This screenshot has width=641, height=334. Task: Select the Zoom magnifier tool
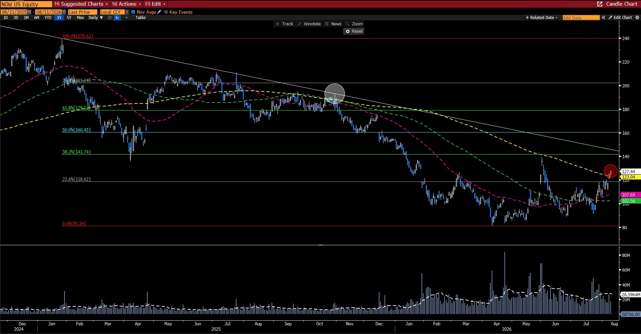(x=354, y=24)
